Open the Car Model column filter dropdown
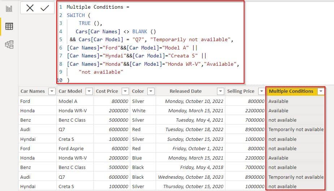This screenshot has width=334, height=191. click(89, 91)
